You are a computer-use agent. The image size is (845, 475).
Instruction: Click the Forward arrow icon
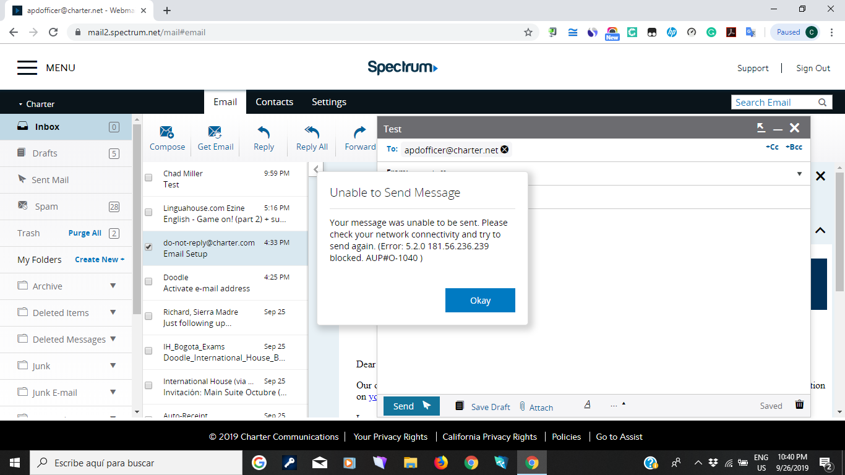coord(360,132)
